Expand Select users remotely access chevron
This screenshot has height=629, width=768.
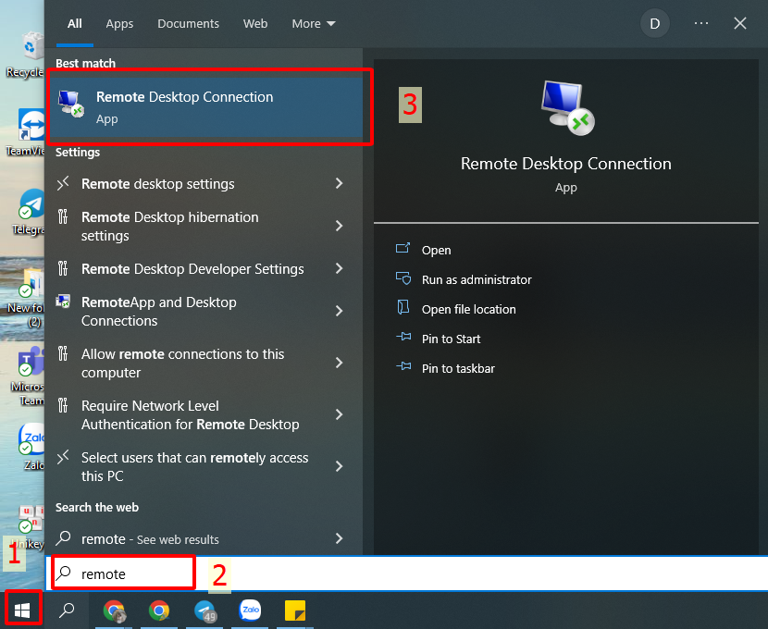click(x=339, y=466)
